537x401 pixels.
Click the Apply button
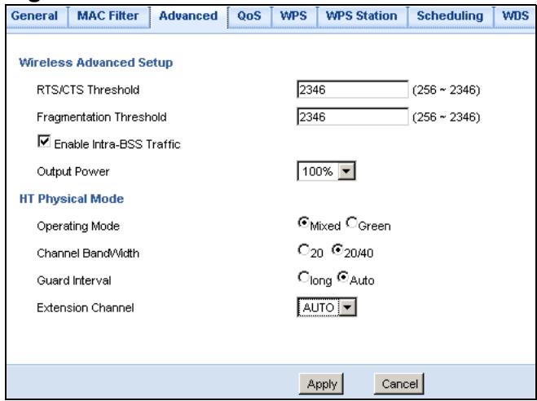321,384
